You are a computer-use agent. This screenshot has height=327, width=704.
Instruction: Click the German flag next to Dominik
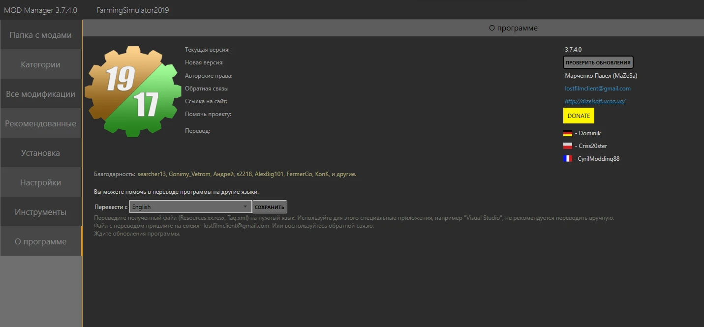coord(568,133)
